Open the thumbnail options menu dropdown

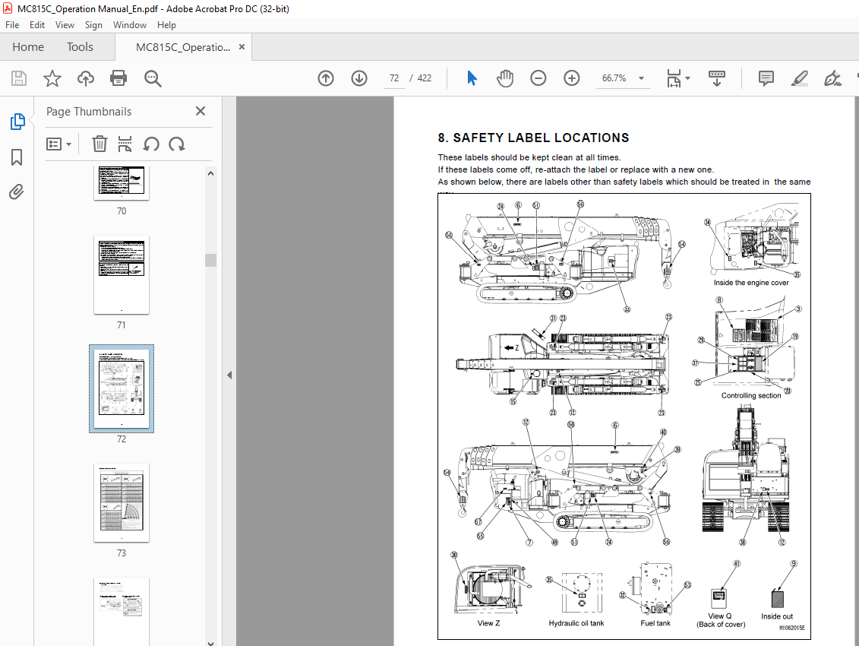pyautogui.click(x=58, y=144)
